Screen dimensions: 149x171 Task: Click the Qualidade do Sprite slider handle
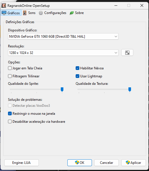[62, 89]
